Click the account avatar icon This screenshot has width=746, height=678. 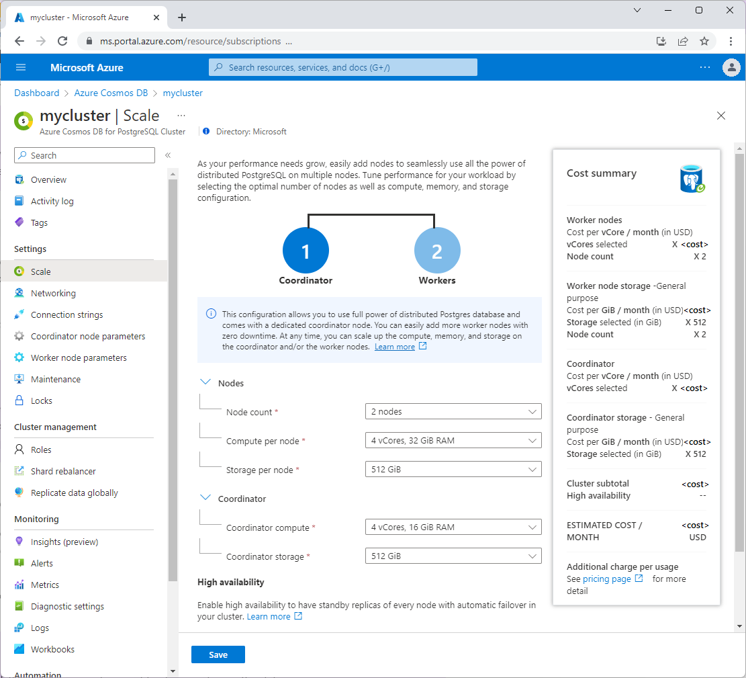point(730,67)
